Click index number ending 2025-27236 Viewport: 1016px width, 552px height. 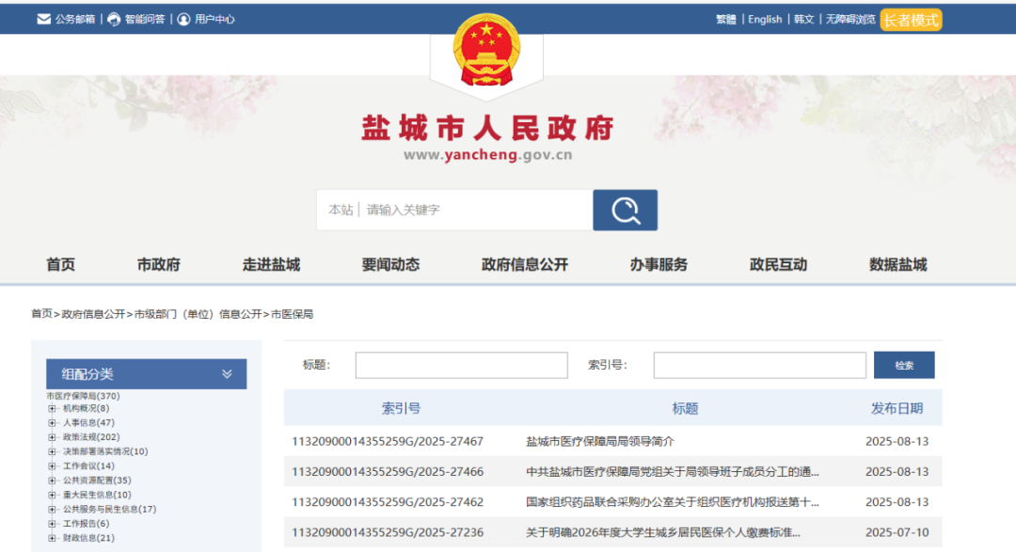click(388, 532)
